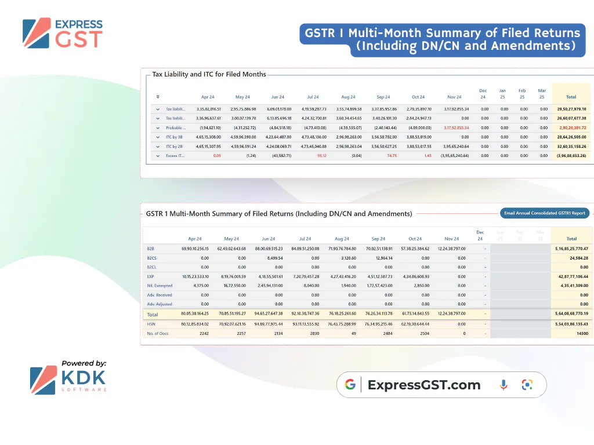Click Dec 24 header in GSTR 1 summary table

(480, 235)
